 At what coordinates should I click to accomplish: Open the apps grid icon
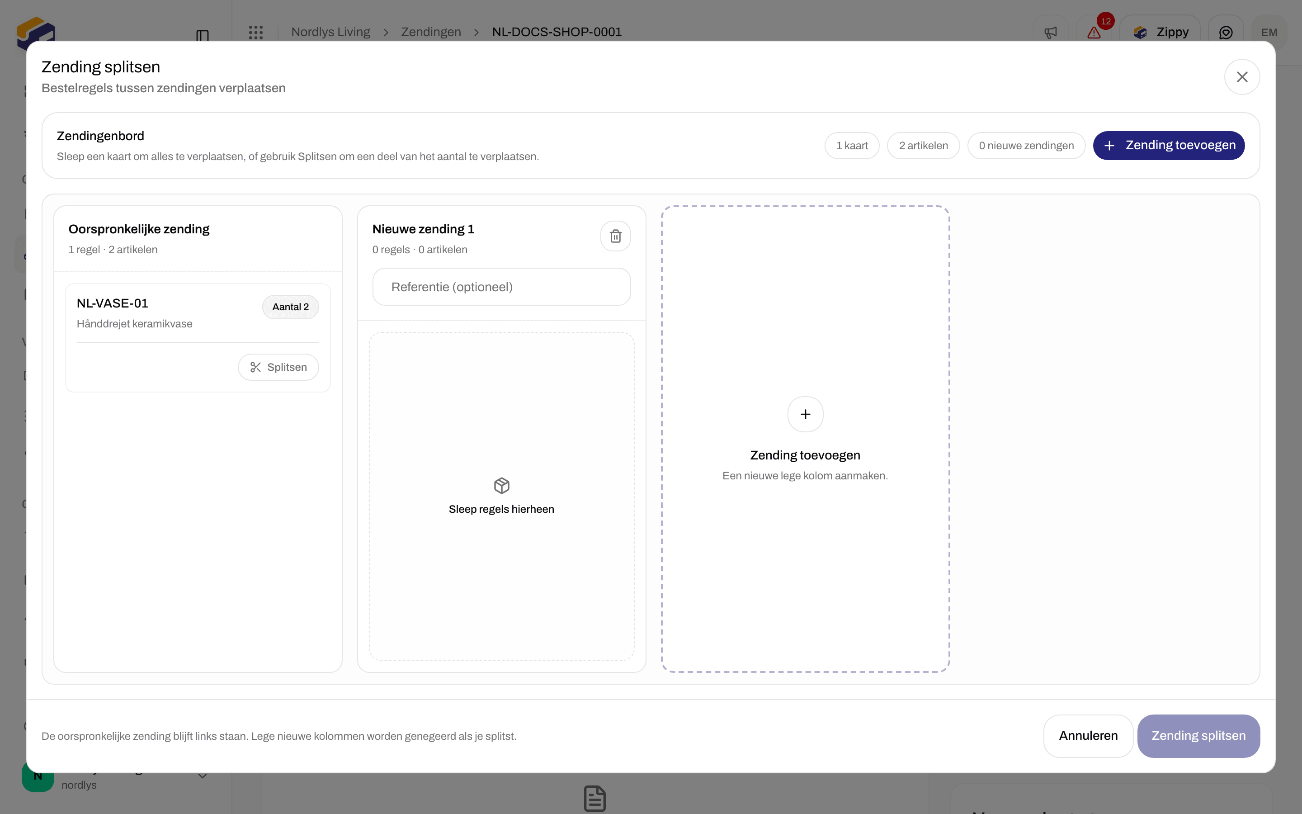(x=256, y=32)
